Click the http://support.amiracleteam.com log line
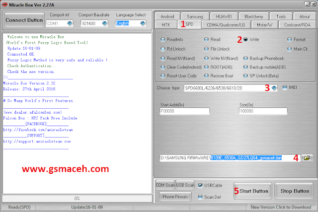Image resolution: width=318 pixels, height=212 pixels. (x=37, y=141)
